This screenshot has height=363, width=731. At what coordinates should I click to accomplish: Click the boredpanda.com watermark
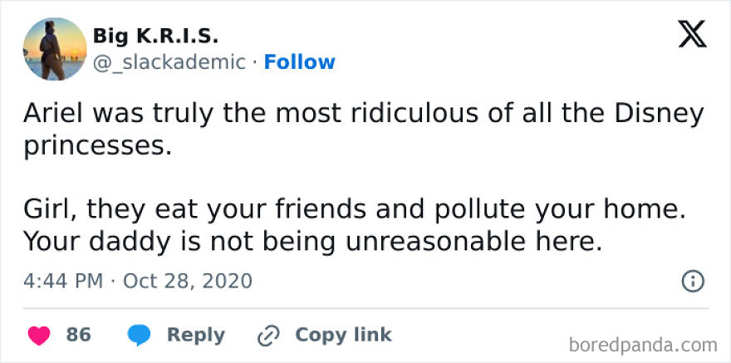[644, 344]
